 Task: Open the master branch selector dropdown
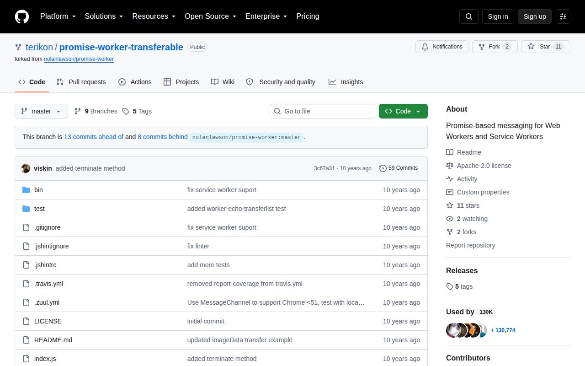pos(41,111)
